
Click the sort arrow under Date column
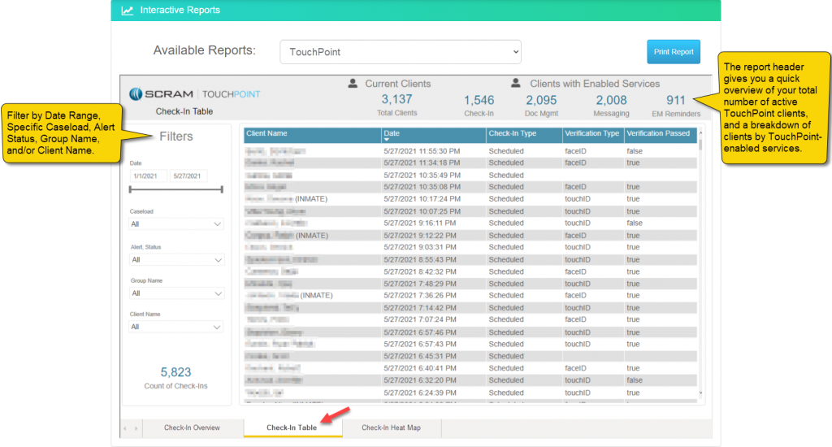point(387,140)
